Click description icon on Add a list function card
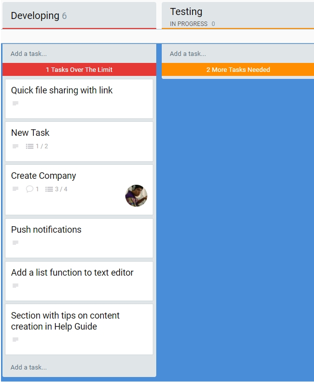 pyautogui.click(x=15, y=286)
